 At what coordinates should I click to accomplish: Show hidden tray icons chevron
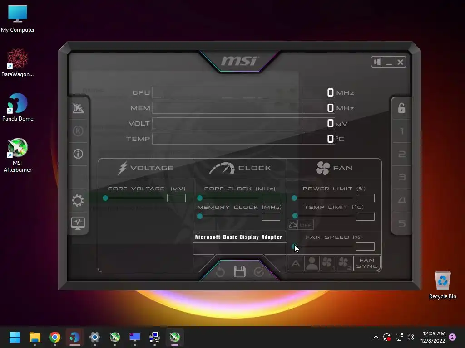(x=376, y=337)
